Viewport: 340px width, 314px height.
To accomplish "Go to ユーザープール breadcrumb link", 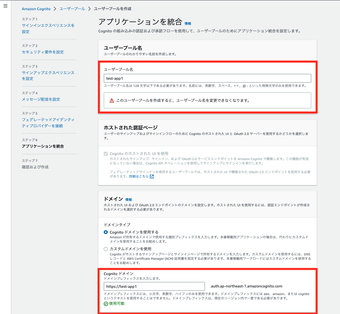I will 72,9.
